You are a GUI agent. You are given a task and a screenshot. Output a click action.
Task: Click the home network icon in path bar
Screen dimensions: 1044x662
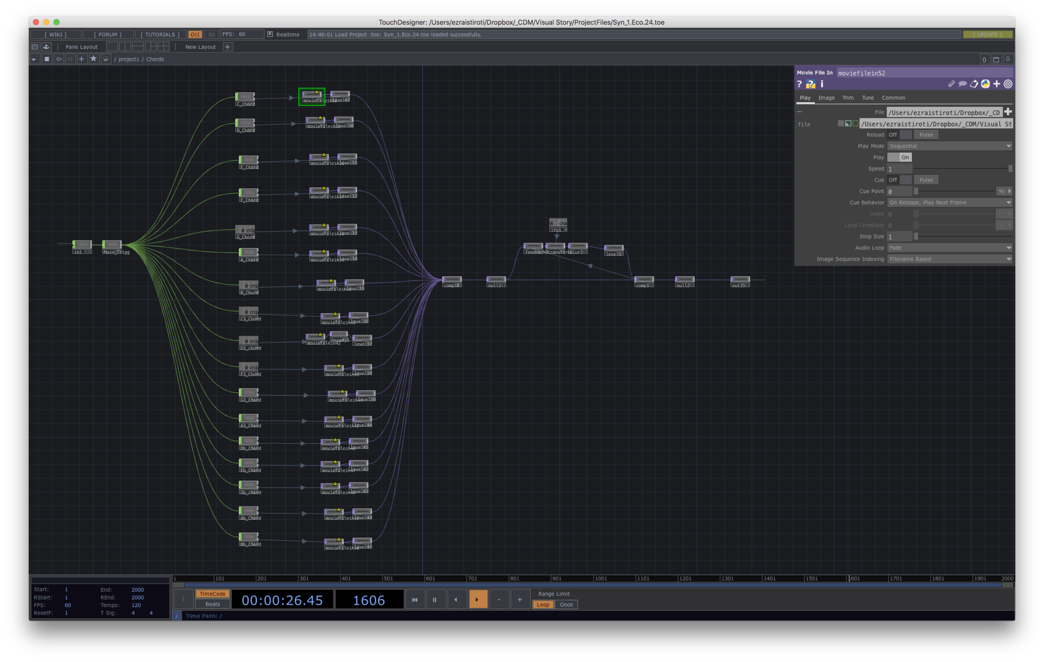point(105,59)
